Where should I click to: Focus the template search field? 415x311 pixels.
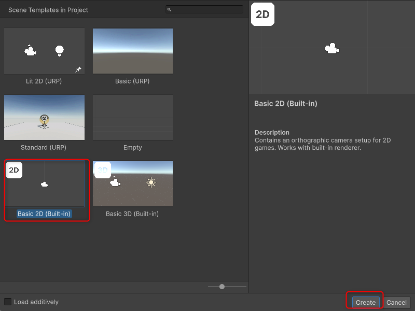tap(204, 9)
